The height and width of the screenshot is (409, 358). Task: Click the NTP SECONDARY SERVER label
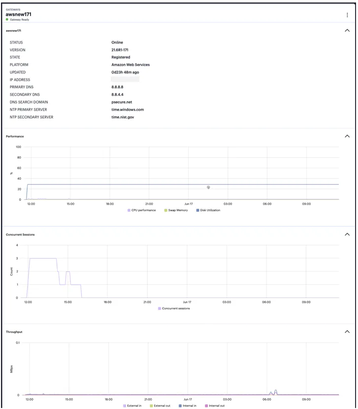coord(32,117)
